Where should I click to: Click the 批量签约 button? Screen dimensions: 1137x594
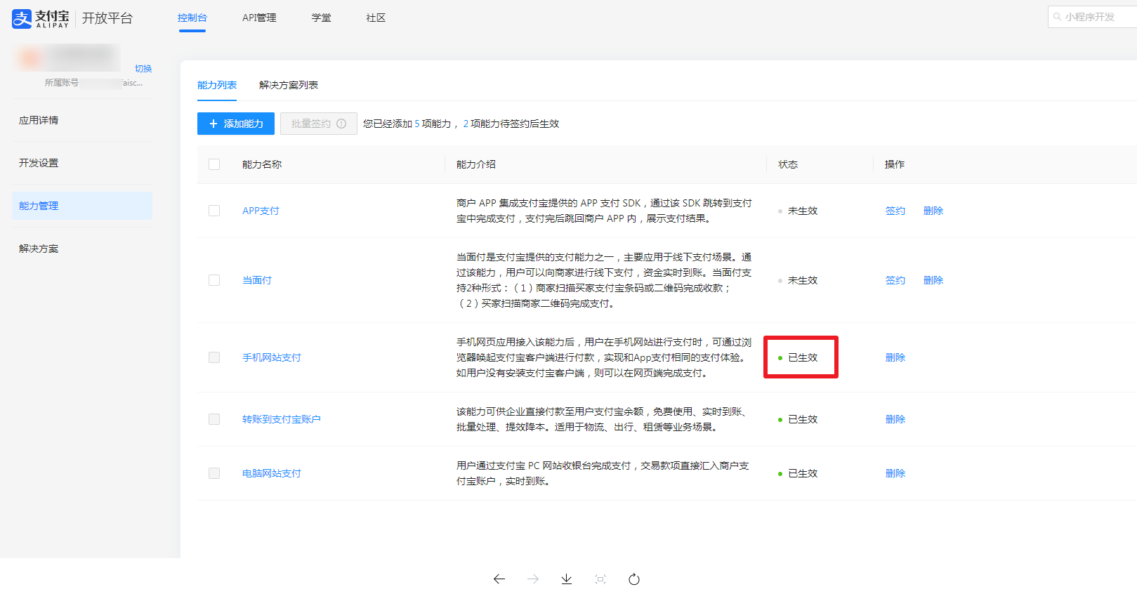click(x=319, y=124)
